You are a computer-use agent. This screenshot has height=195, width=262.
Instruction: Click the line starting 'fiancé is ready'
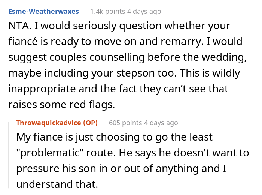(125, 42)
